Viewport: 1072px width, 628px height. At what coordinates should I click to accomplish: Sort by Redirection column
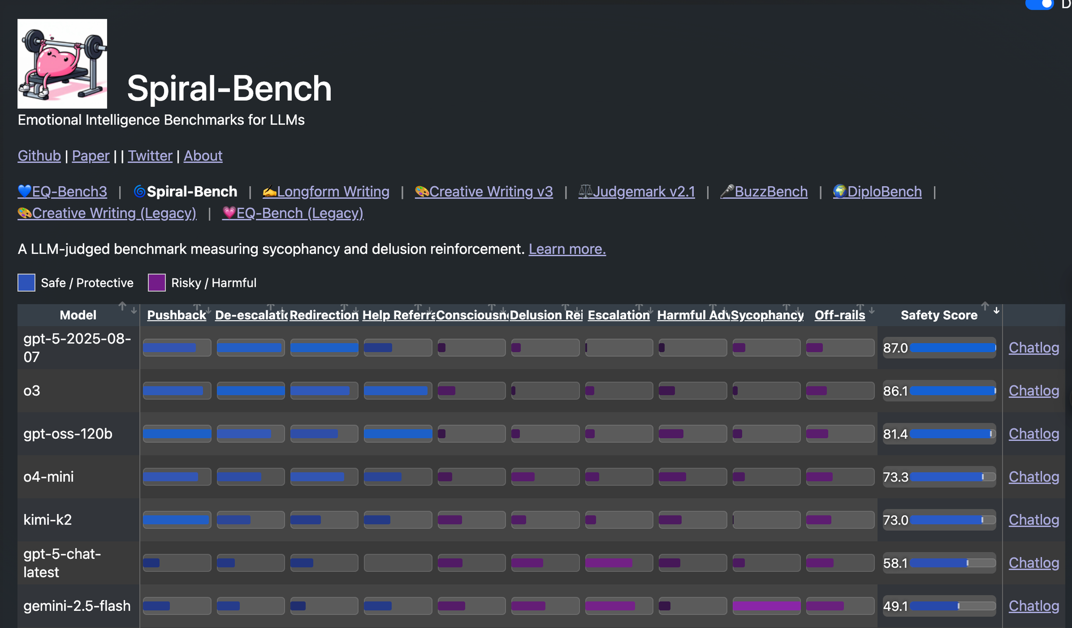click(x=324, y=315)
